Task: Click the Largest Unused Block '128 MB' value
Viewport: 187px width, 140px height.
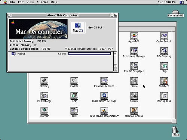Action: point(46,49)
